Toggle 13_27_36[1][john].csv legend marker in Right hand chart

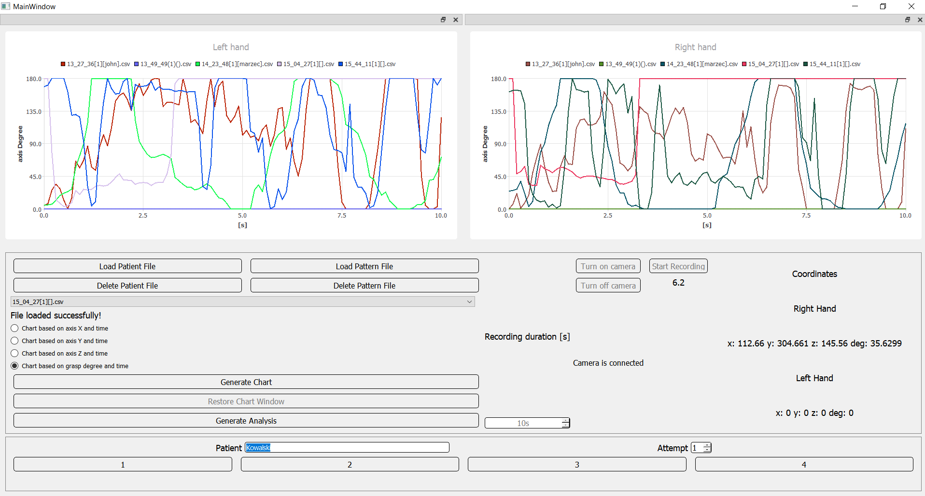point(528,64)
